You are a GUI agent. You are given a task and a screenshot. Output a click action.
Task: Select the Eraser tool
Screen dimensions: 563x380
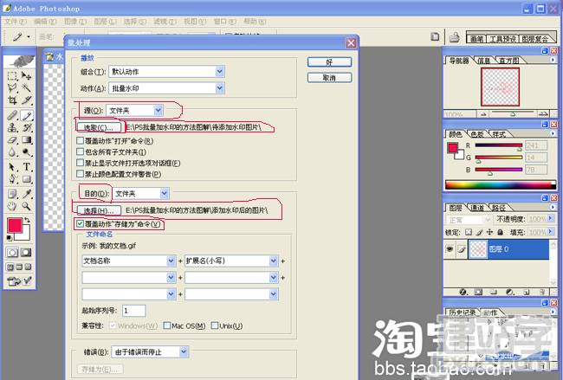click(12, 140)
